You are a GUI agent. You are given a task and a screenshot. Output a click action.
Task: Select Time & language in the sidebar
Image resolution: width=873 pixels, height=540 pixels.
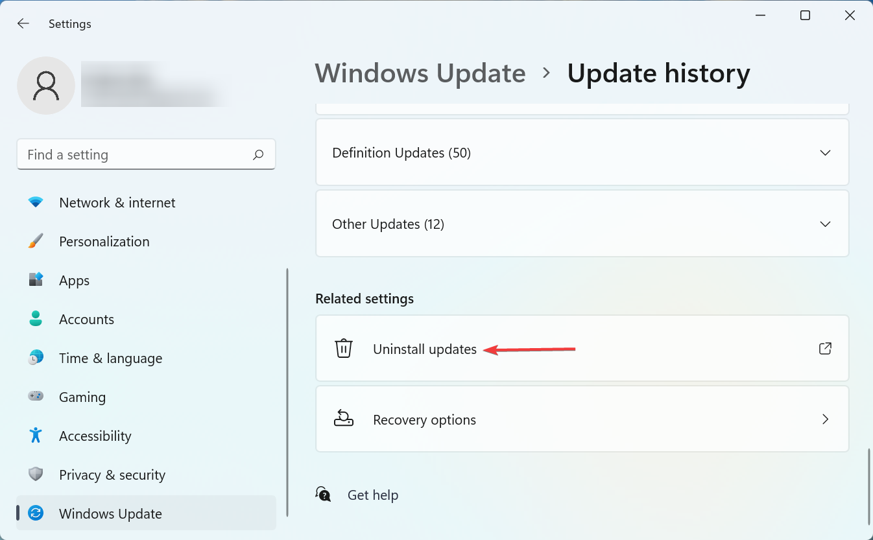[x=110, y=358]
